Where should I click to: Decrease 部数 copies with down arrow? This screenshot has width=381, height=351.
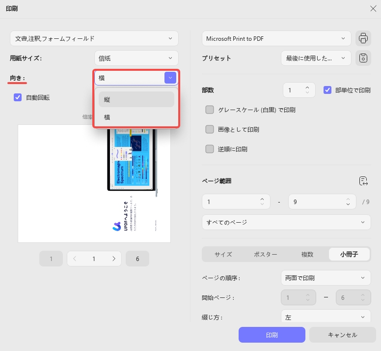click(307, 93)
